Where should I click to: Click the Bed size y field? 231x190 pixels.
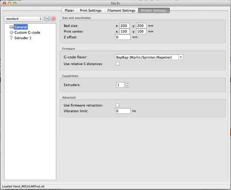coord(141,26)
